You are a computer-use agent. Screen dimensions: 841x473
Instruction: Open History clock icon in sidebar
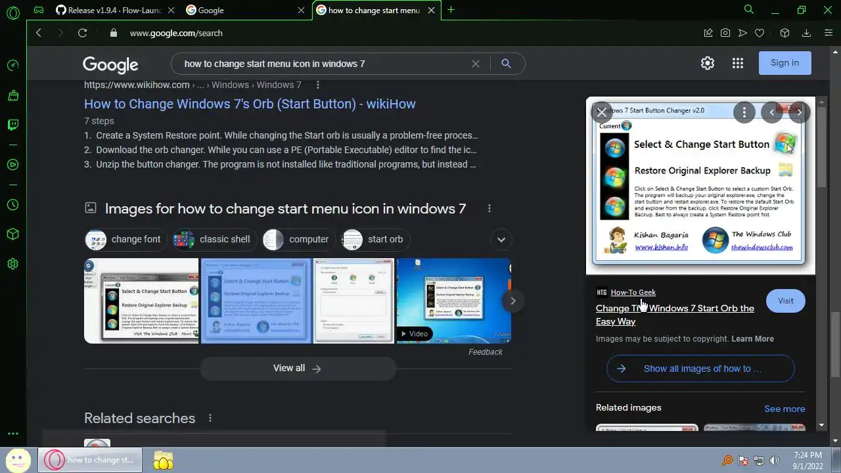click(13, 205)
